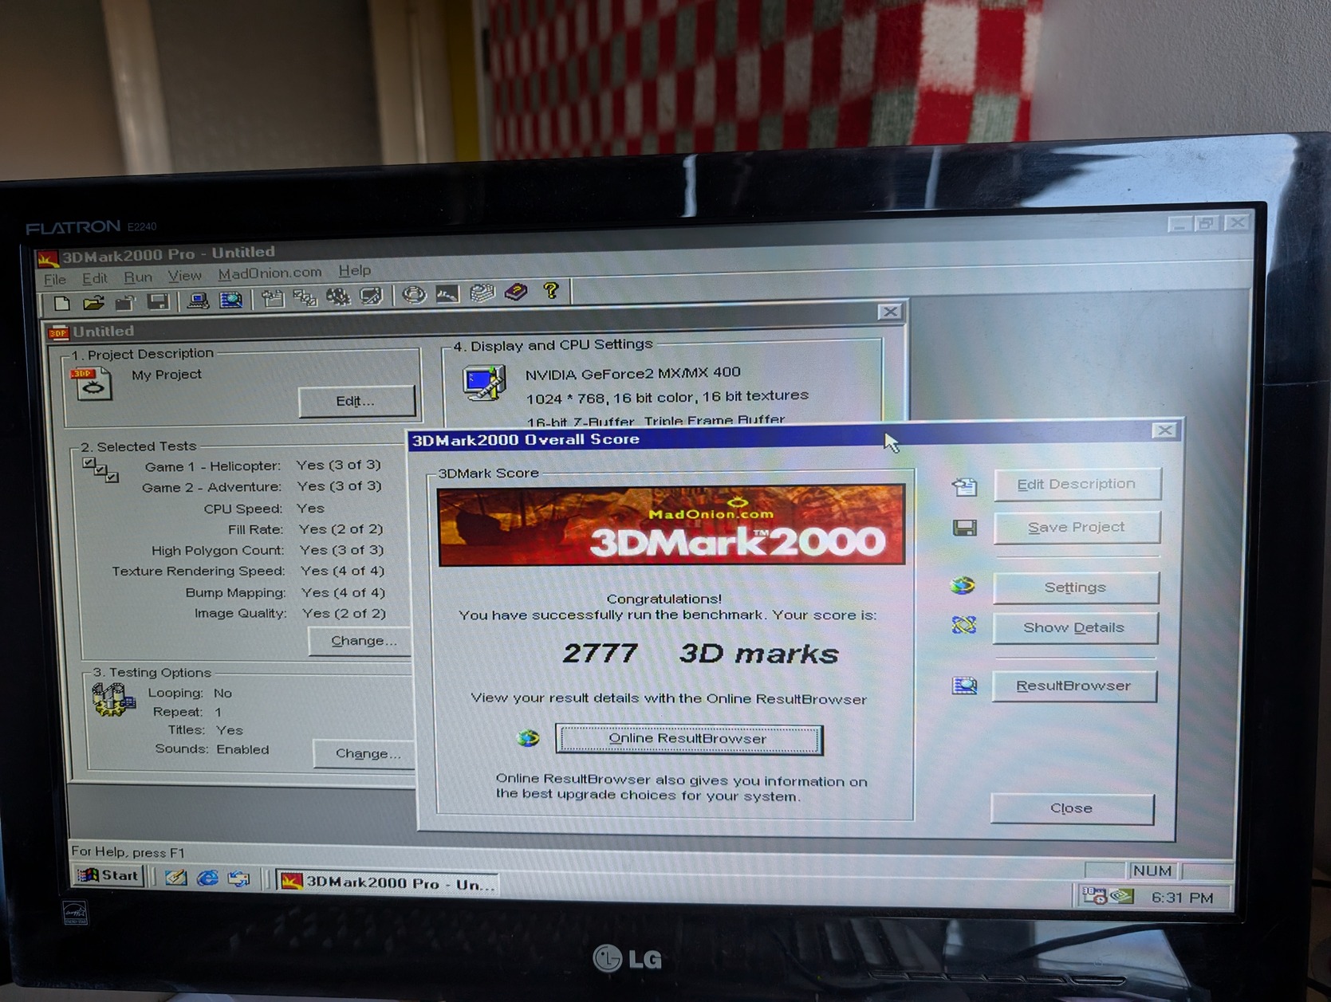Screen dimensions: 1331x1002
Task: Click the scheduler tray icon with clock
Action: point(1093,896)
